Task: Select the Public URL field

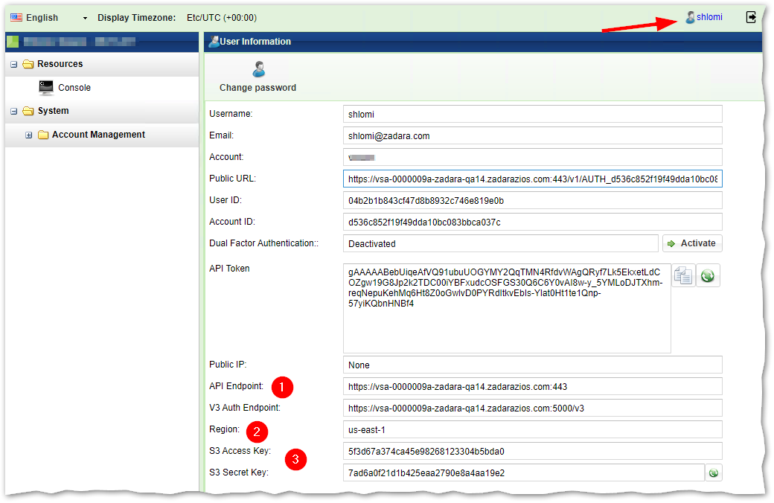Action: (x=532, y=179)
